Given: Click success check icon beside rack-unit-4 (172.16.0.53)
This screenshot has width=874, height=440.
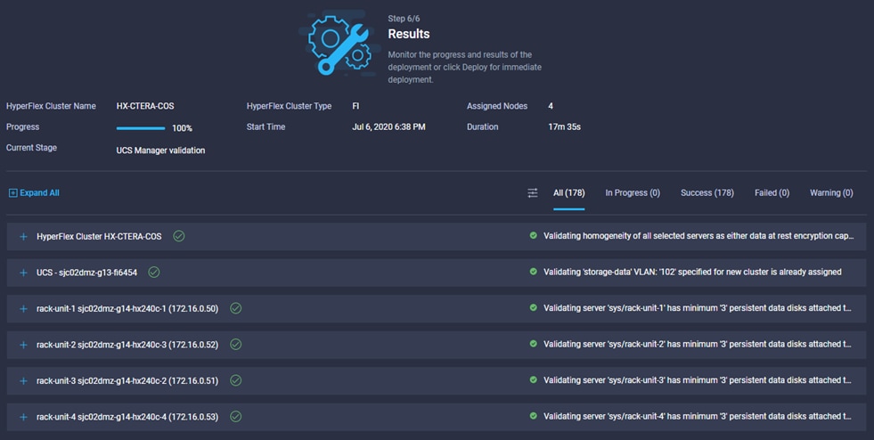Looking at the screenshot, I should click(x=236, y=417).
